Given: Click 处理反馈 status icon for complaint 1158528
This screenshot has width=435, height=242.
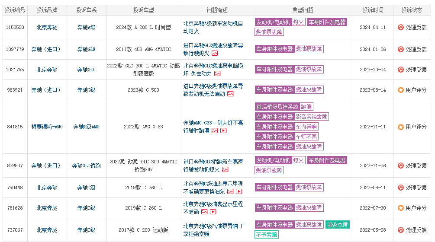Looking at the screenshot, I should pyautogui.click(x=401, y=27).
